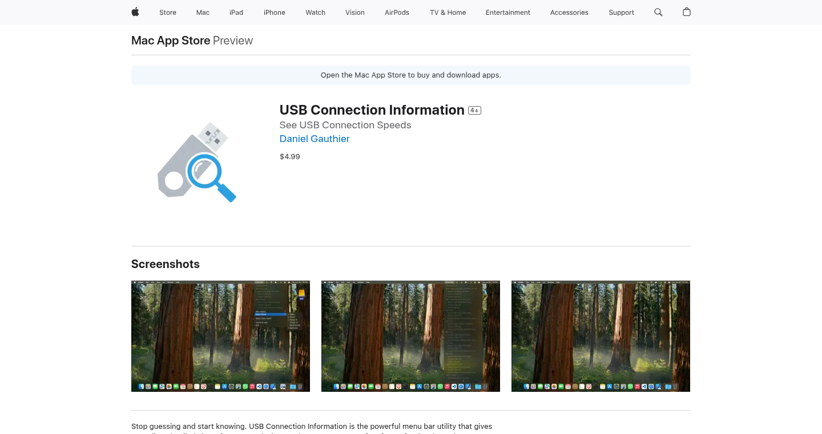Open the Entertainment menu item
The image size is (822, 434).
point(508,13)
